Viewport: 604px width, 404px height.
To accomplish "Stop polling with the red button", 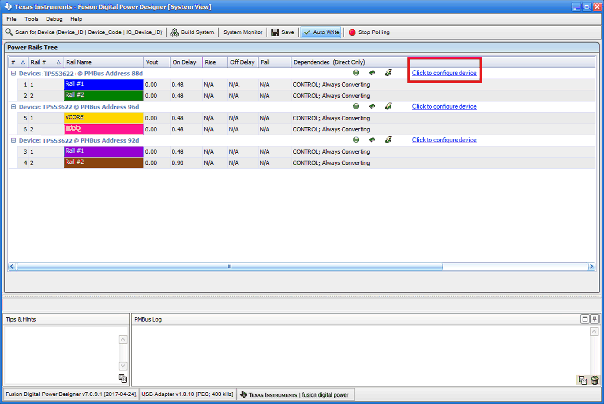I will [369, 32].
